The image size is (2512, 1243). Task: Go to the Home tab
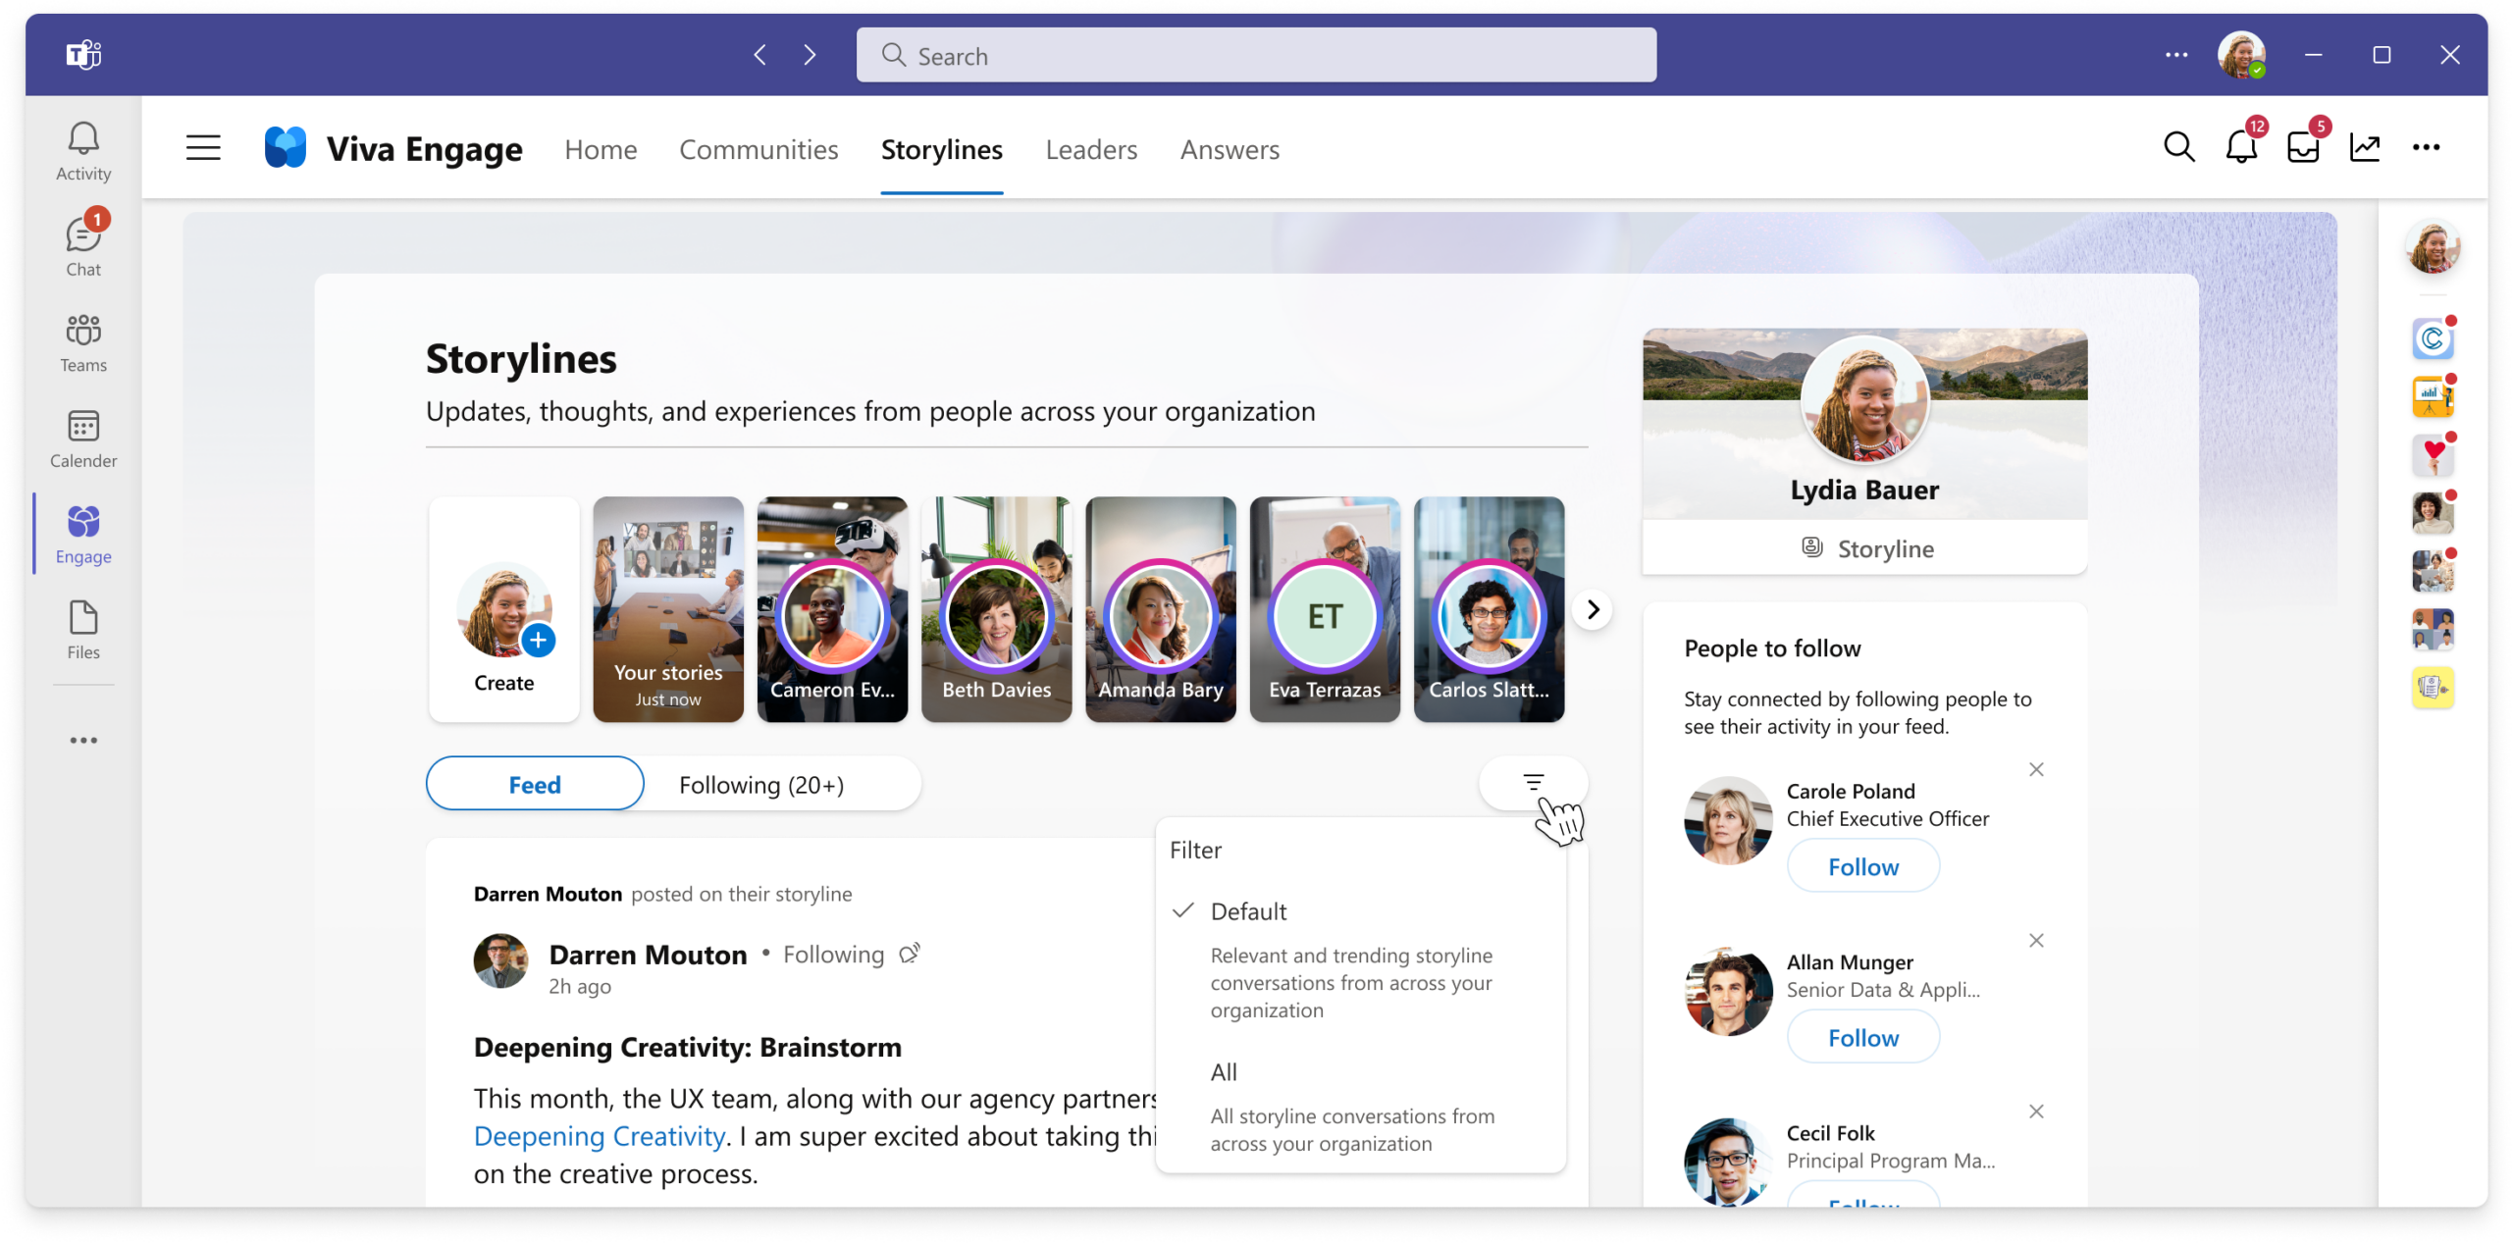coord(601,149)
